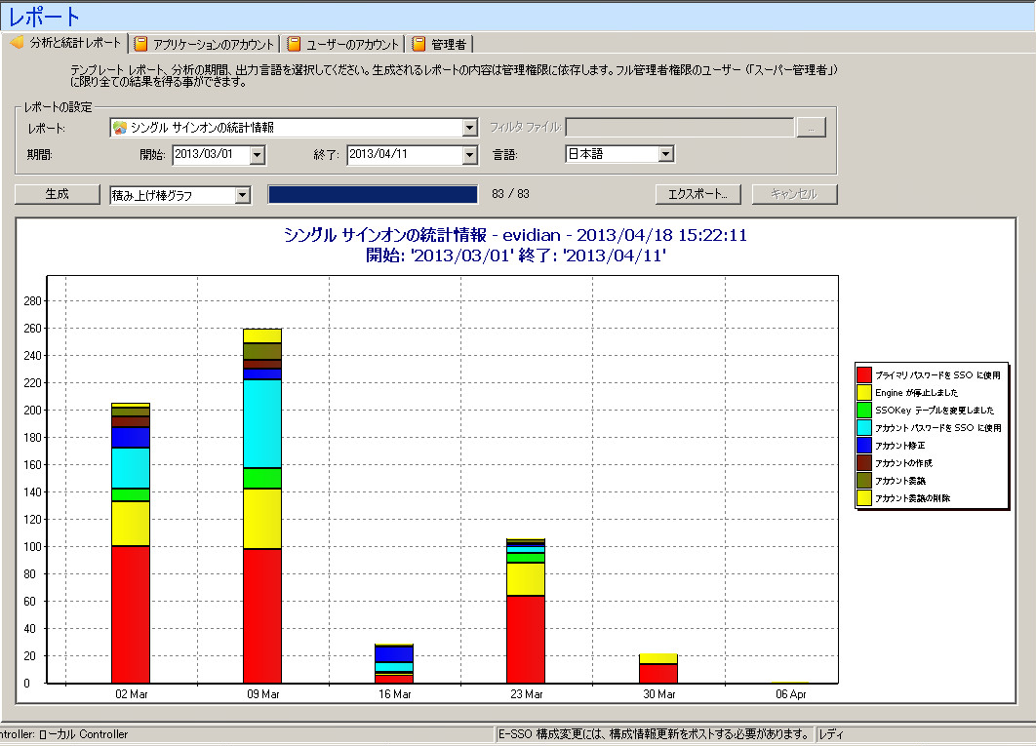This screenshot has height=746, width=1036.
Task: Open the 言語 dropdown showing 日本語
Action: tap(665, 154)
